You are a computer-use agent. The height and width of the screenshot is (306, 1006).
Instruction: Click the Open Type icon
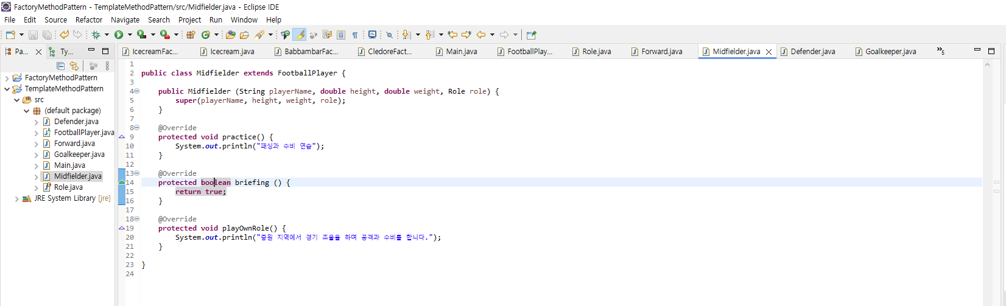pos(230,35)
